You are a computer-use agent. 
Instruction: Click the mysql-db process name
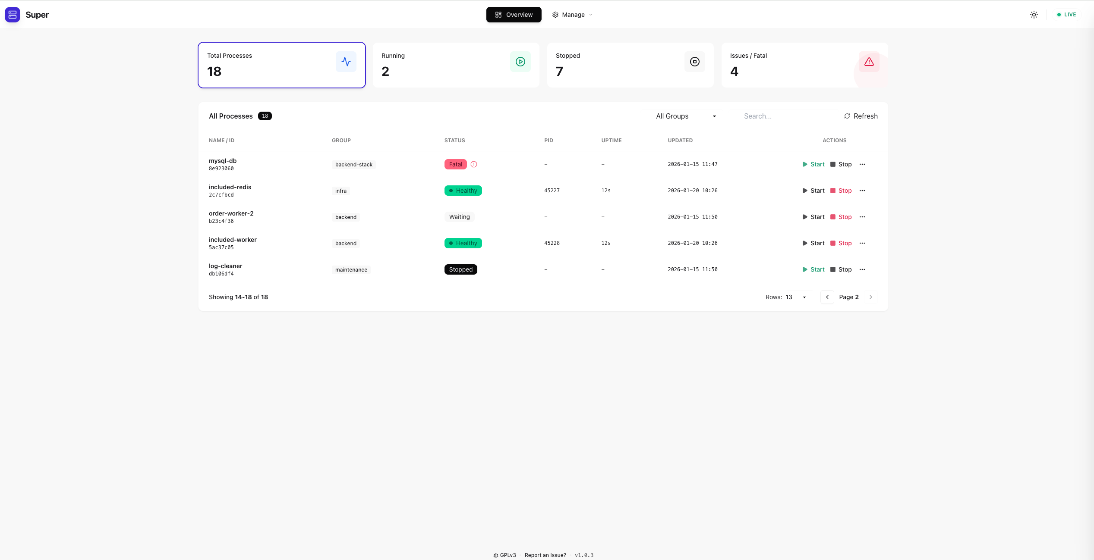(223, 161)
